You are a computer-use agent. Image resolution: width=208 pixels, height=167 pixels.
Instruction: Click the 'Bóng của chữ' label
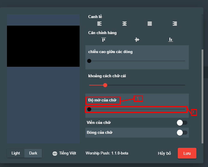(x=100, y=133)
